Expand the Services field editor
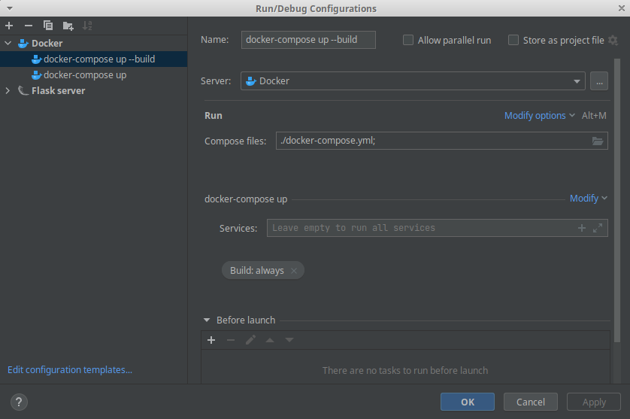 [598, 228]
